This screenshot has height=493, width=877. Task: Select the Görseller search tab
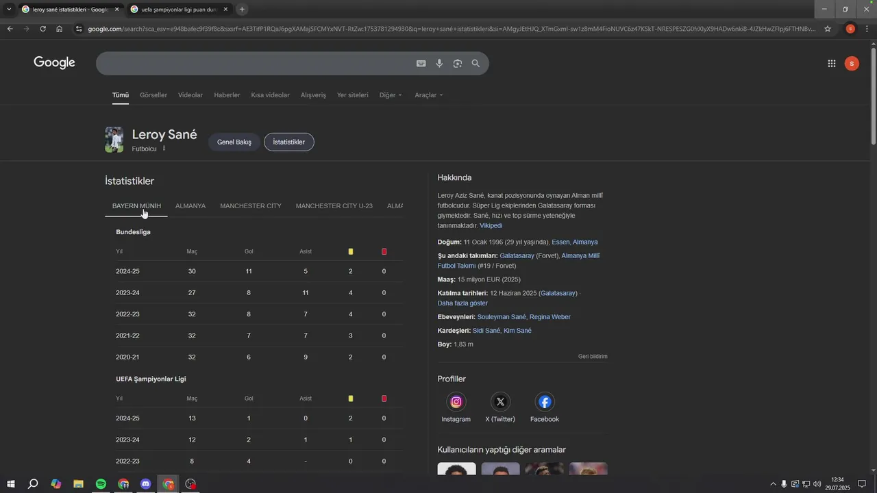coord(153,95)
